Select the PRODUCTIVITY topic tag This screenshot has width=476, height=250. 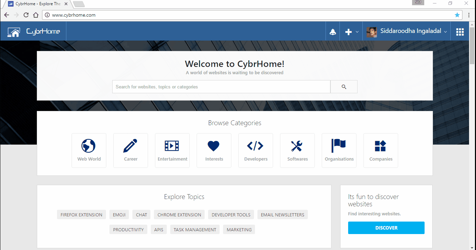pyautogui.click(x=128, y=230)
